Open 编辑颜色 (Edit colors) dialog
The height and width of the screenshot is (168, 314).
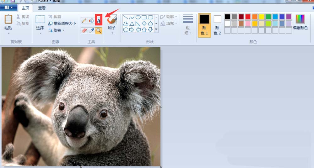[300, 22]
